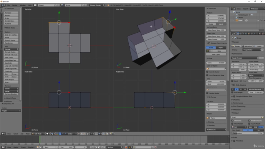The height and width of the screenshot is (149, 265).
Task: Click the play animation button
Action: coord(99,147)
